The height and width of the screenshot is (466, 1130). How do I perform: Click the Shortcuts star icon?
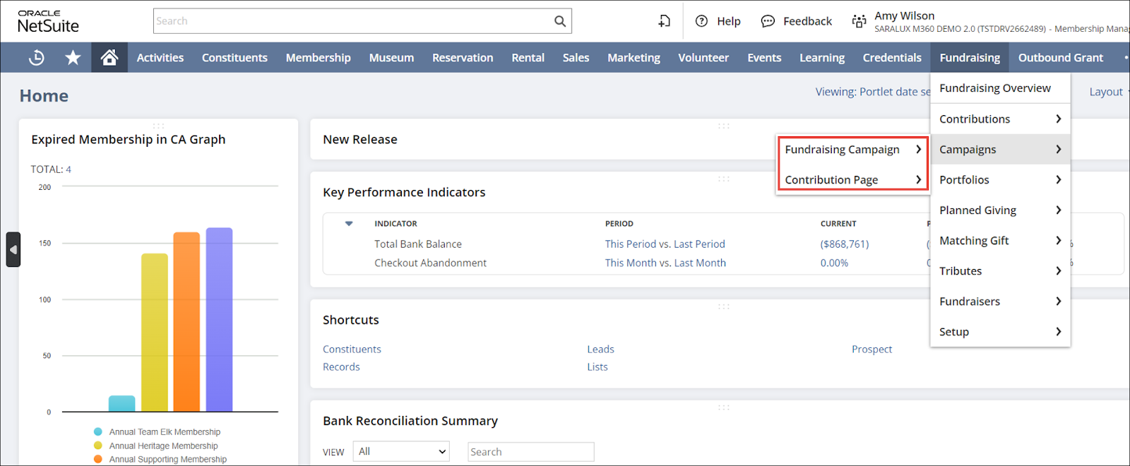tap(73, 58)
